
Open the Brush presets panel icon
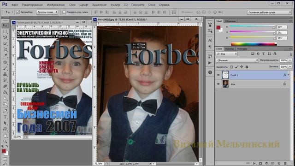[x=210, y=31]
